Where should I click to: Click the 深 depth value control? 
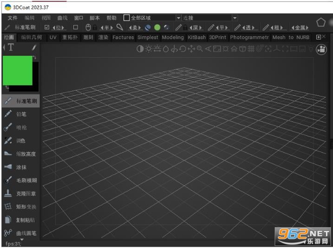coord(196,28)
